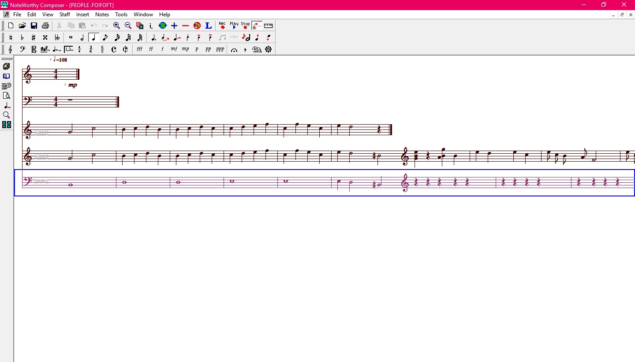
Task: Open lyrics with the blue L icon
Action: pos(209,26)
